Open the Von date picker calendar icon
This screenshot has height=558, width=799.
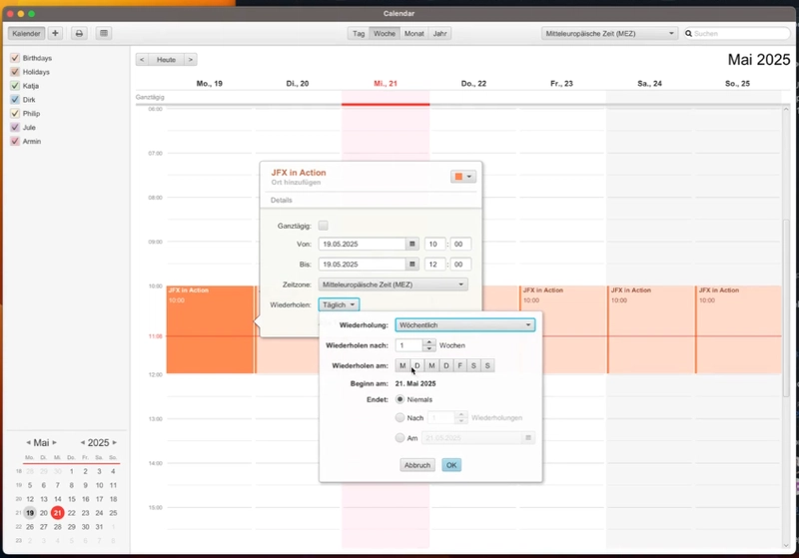coord(412,244)
